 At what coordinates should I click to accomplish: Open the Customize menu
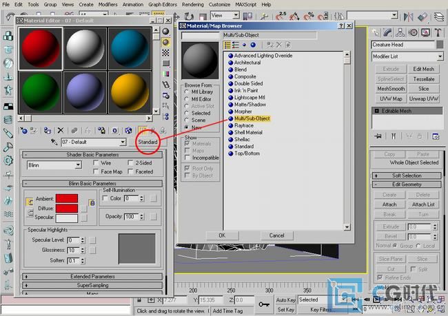[219, 4]
